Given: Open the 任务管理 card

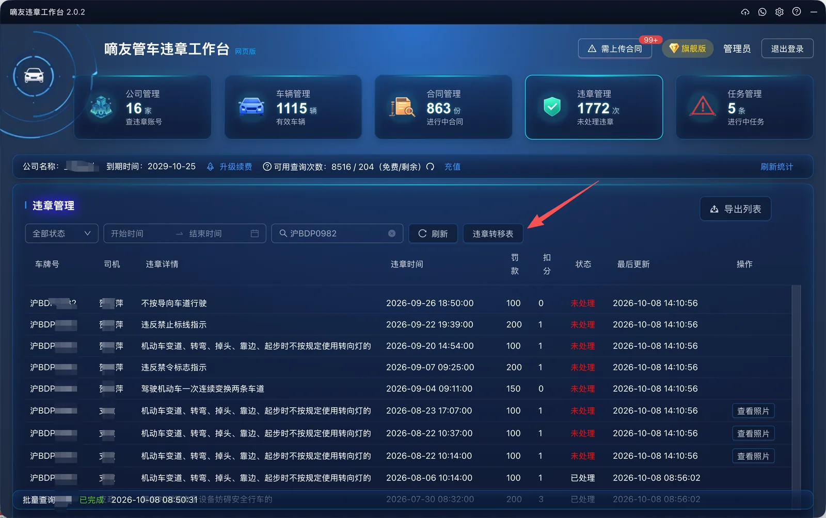Looking at the screenshot, I should (744, 107).
